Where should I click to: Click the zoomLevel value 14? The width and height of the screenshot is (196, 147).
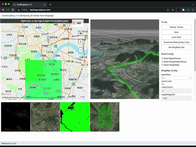(163, 84)
